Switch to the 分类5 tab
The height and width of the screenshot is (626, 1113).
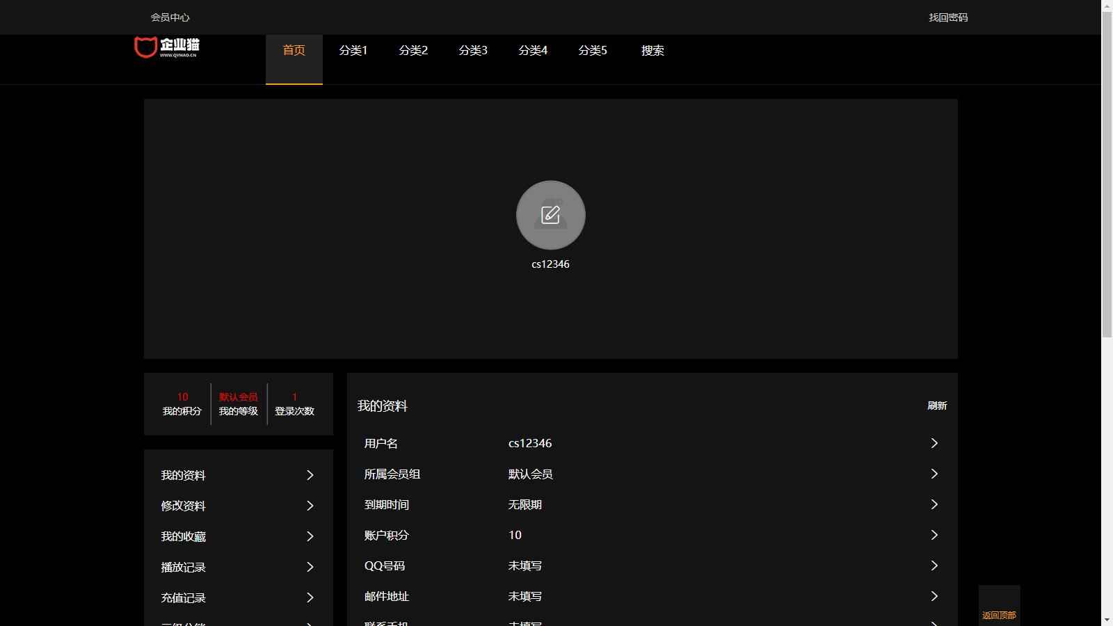pyautogui.click(x=593, y=50)
